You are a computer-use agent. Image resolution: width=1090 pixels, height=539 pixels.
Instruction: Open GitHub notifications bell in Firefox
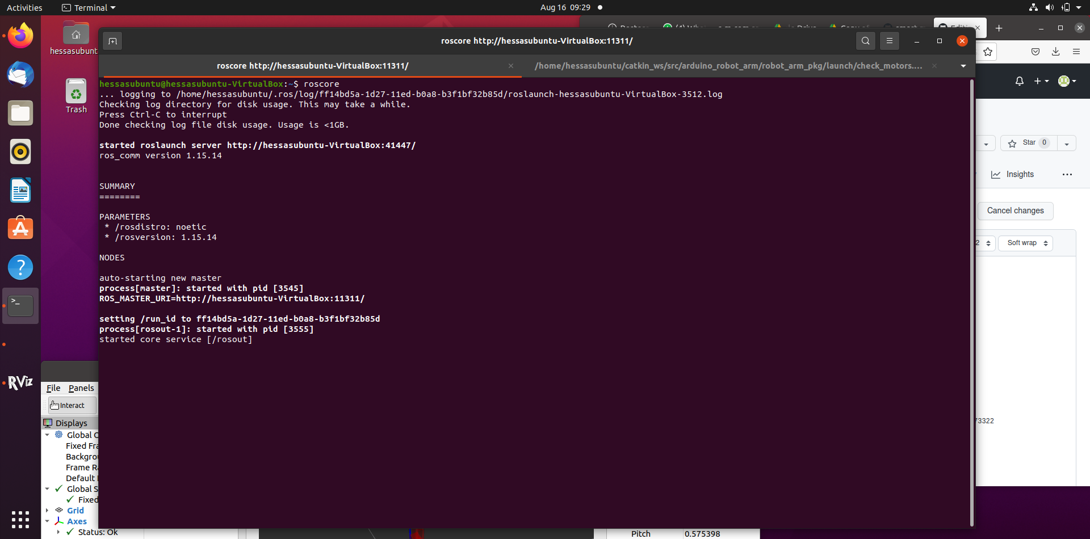(1020, 81)
